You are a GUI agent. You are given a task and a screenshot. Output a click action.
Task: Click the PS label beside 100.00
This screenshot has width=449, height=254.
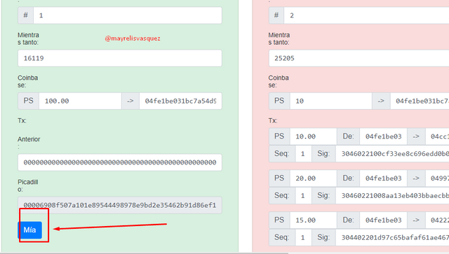coord(28,101)
